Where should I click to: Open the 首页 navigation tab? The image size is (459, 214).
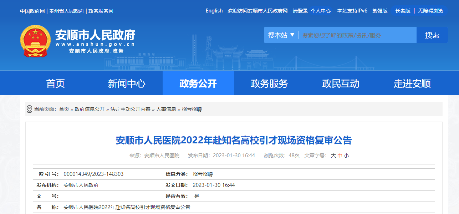[55, 83]
